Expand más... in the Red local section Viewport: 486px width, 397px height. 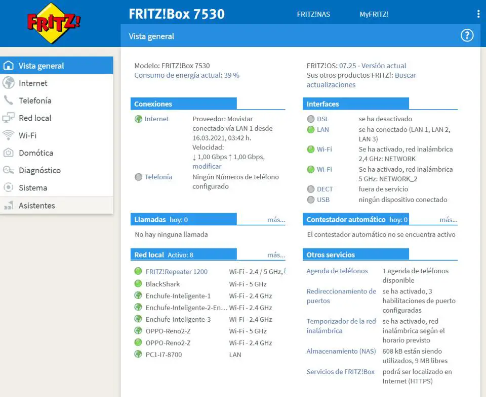[276, 255]
